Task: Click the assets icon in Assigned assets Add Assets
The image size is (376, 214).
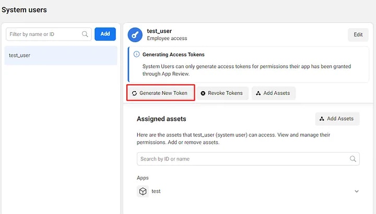Action: click(322, 119)
